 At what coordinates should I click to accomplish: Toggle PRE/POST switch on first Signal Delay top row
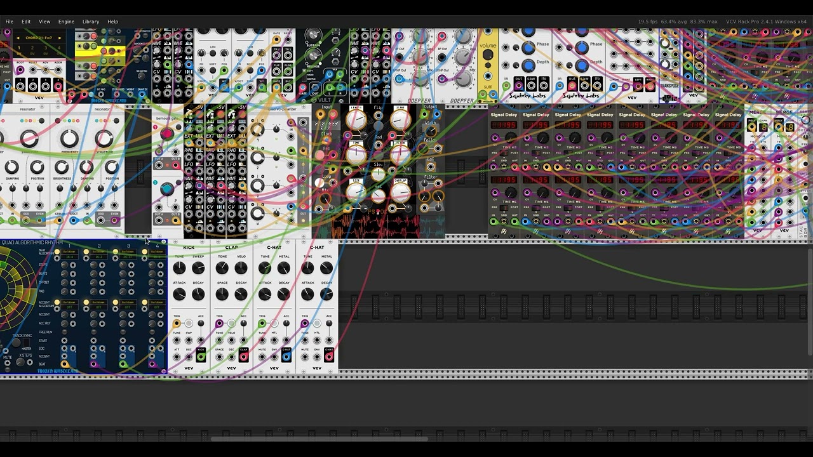click(x=503, y=153)
